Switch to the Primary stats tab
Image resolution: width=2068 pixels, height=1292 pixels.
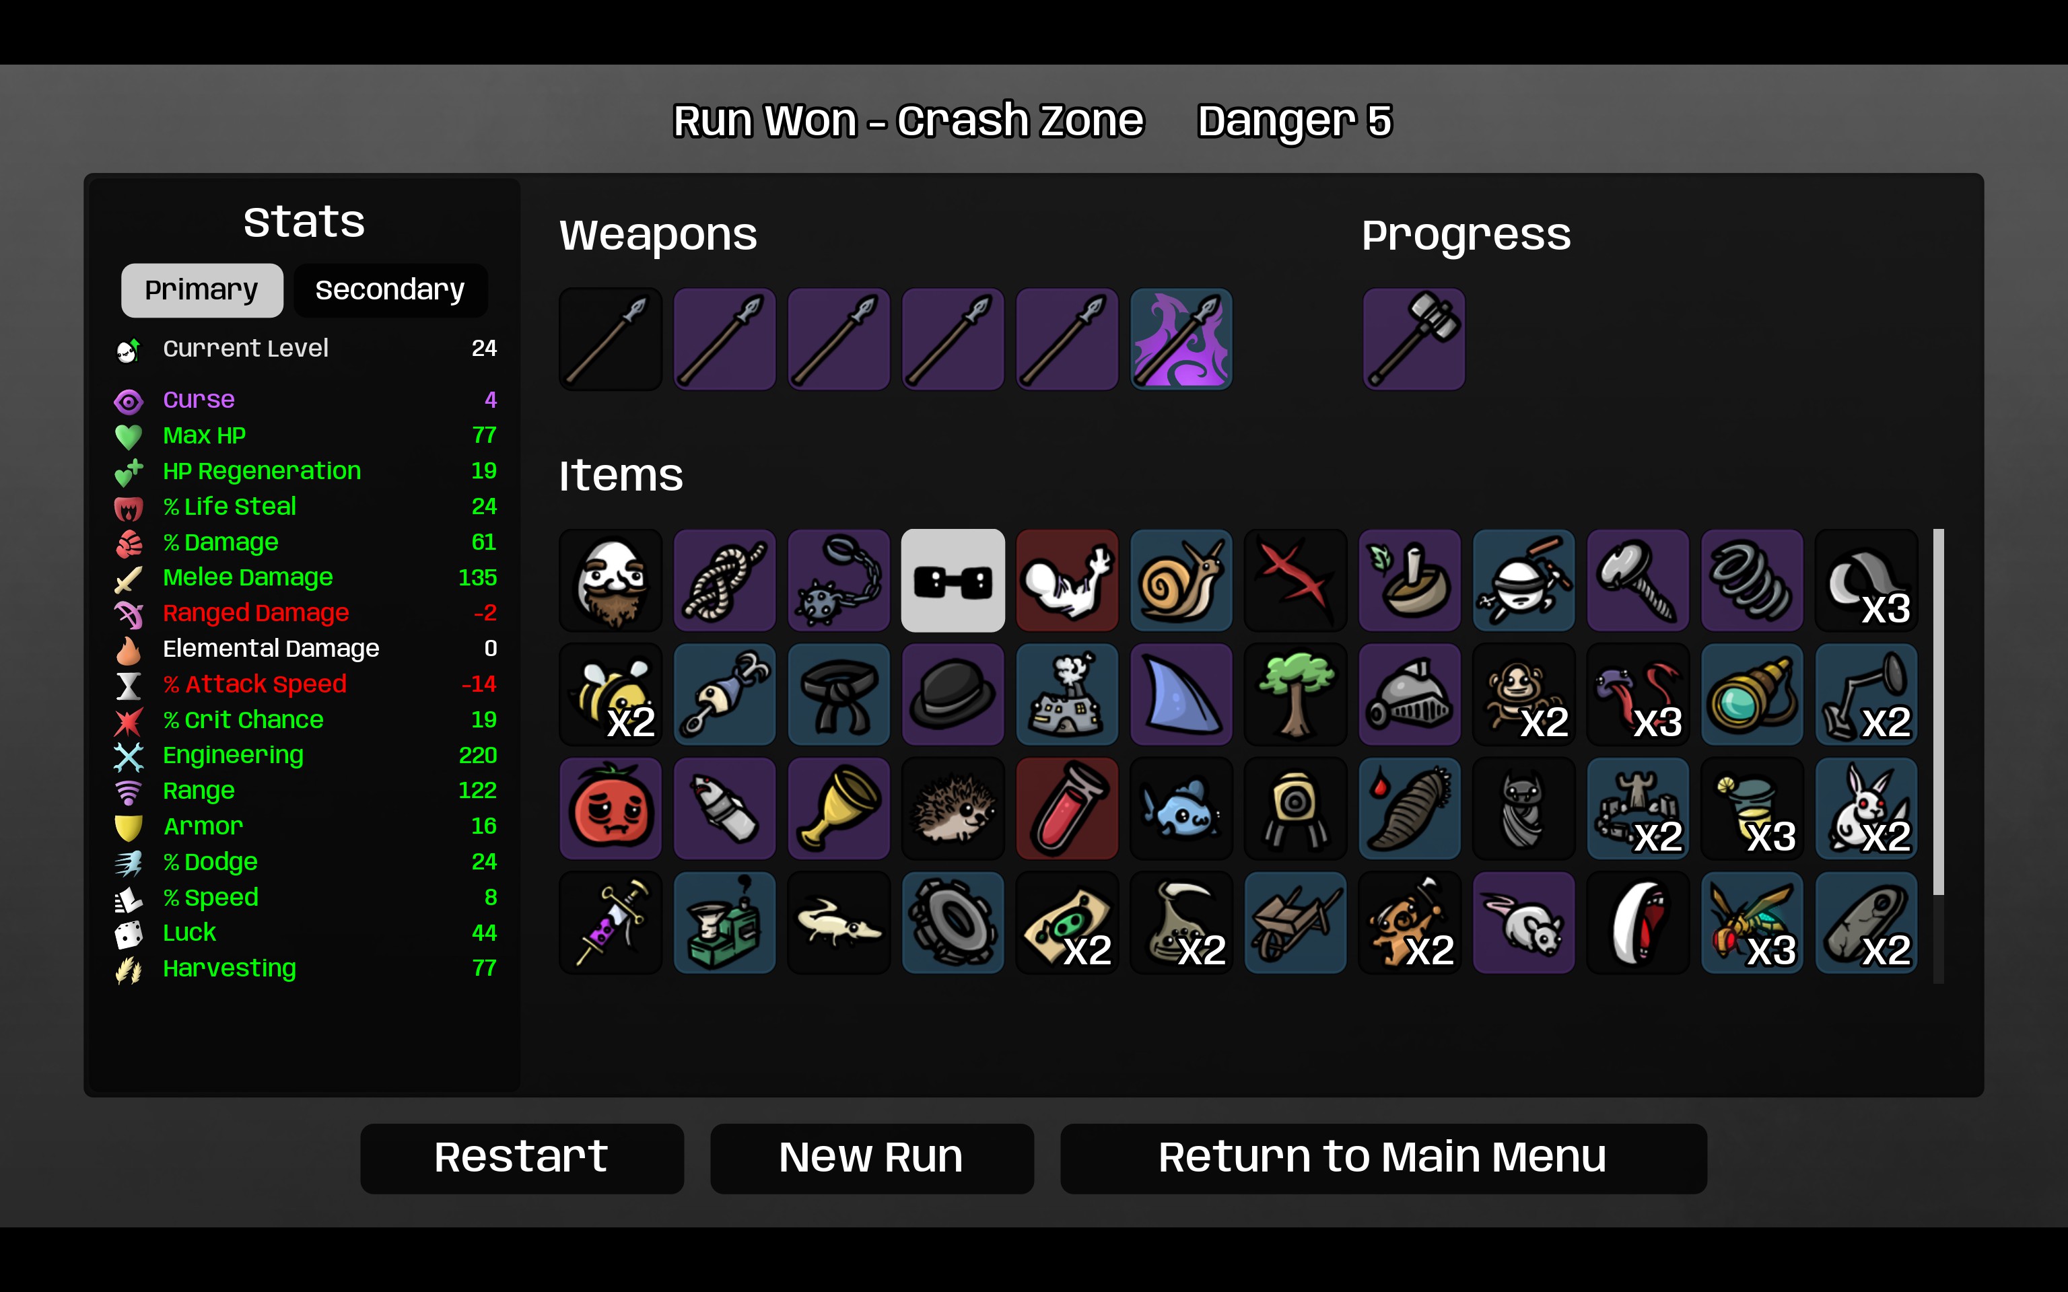[x=202, y=291]
